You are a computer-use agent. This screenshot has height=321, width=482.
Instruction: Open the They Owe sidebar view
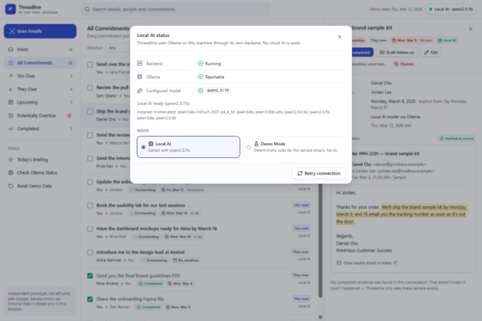pyautogui.click(x=40, y=89)
